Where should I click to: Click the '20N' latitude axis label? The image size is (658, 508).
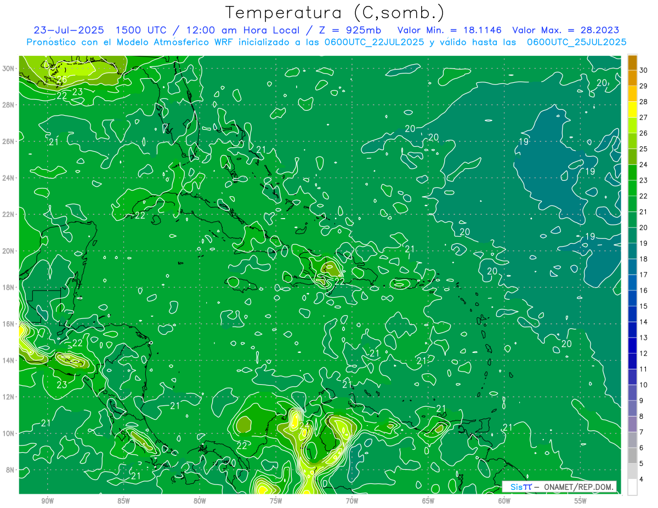tap(9, 250)
